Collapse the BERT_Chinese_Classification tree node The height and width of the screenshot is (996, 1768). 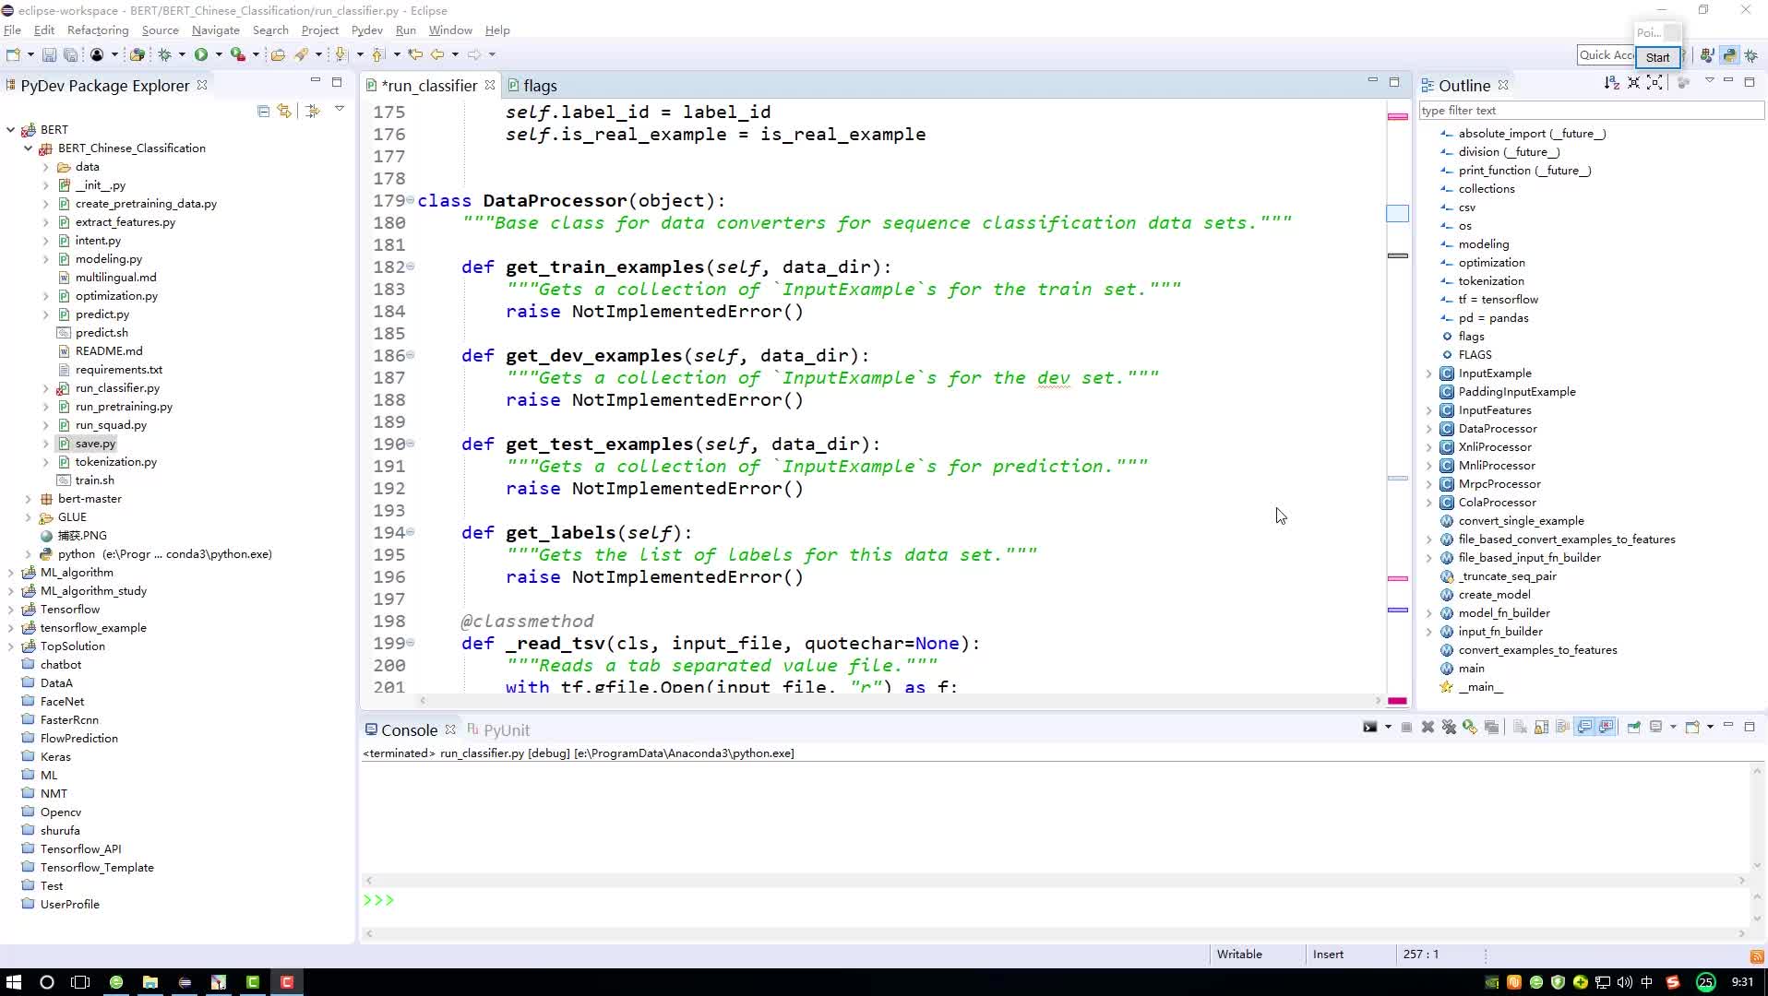pyautogui.click(x=29, y=148)
